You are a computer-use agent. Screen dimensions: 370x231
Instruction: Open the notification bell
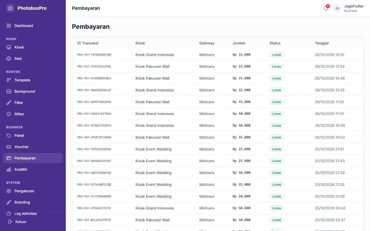click(326, 8)
